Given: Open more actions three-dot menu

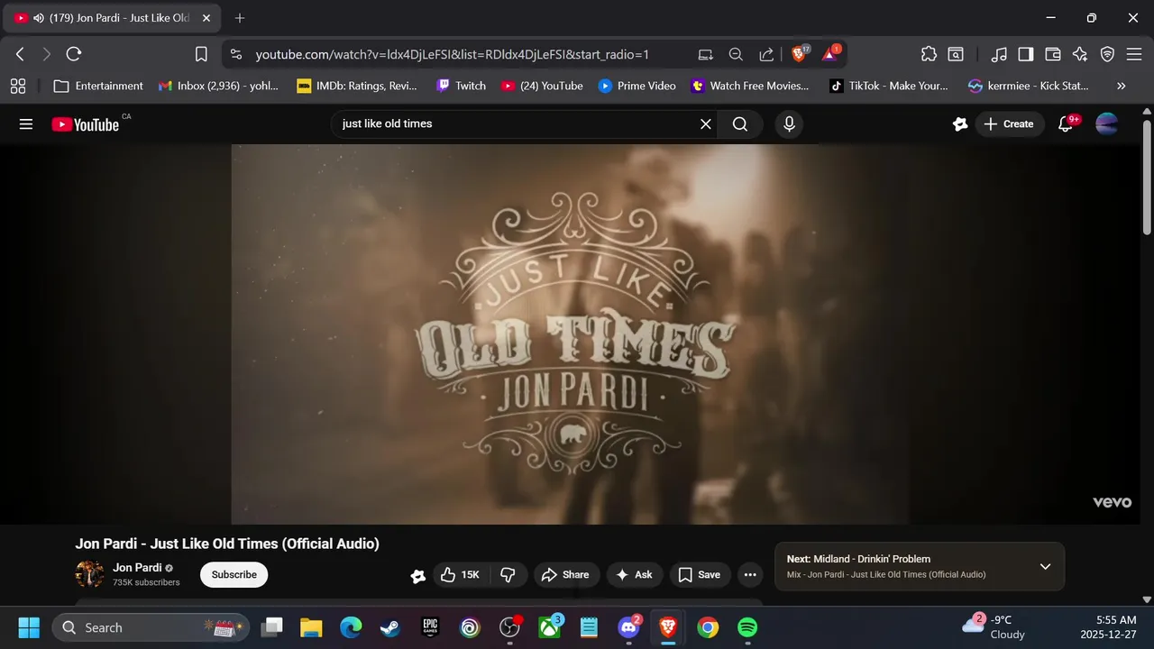Looking at the screenshot, I should [749, 575].
